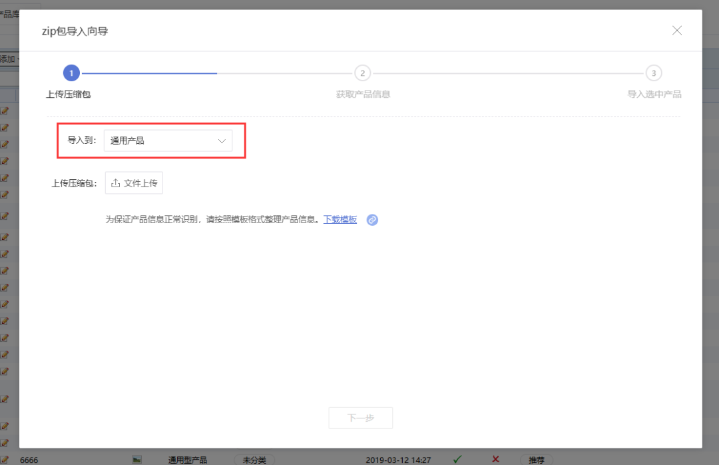Click the product name 6666
The image size is (719, 465).
(29, 460)
